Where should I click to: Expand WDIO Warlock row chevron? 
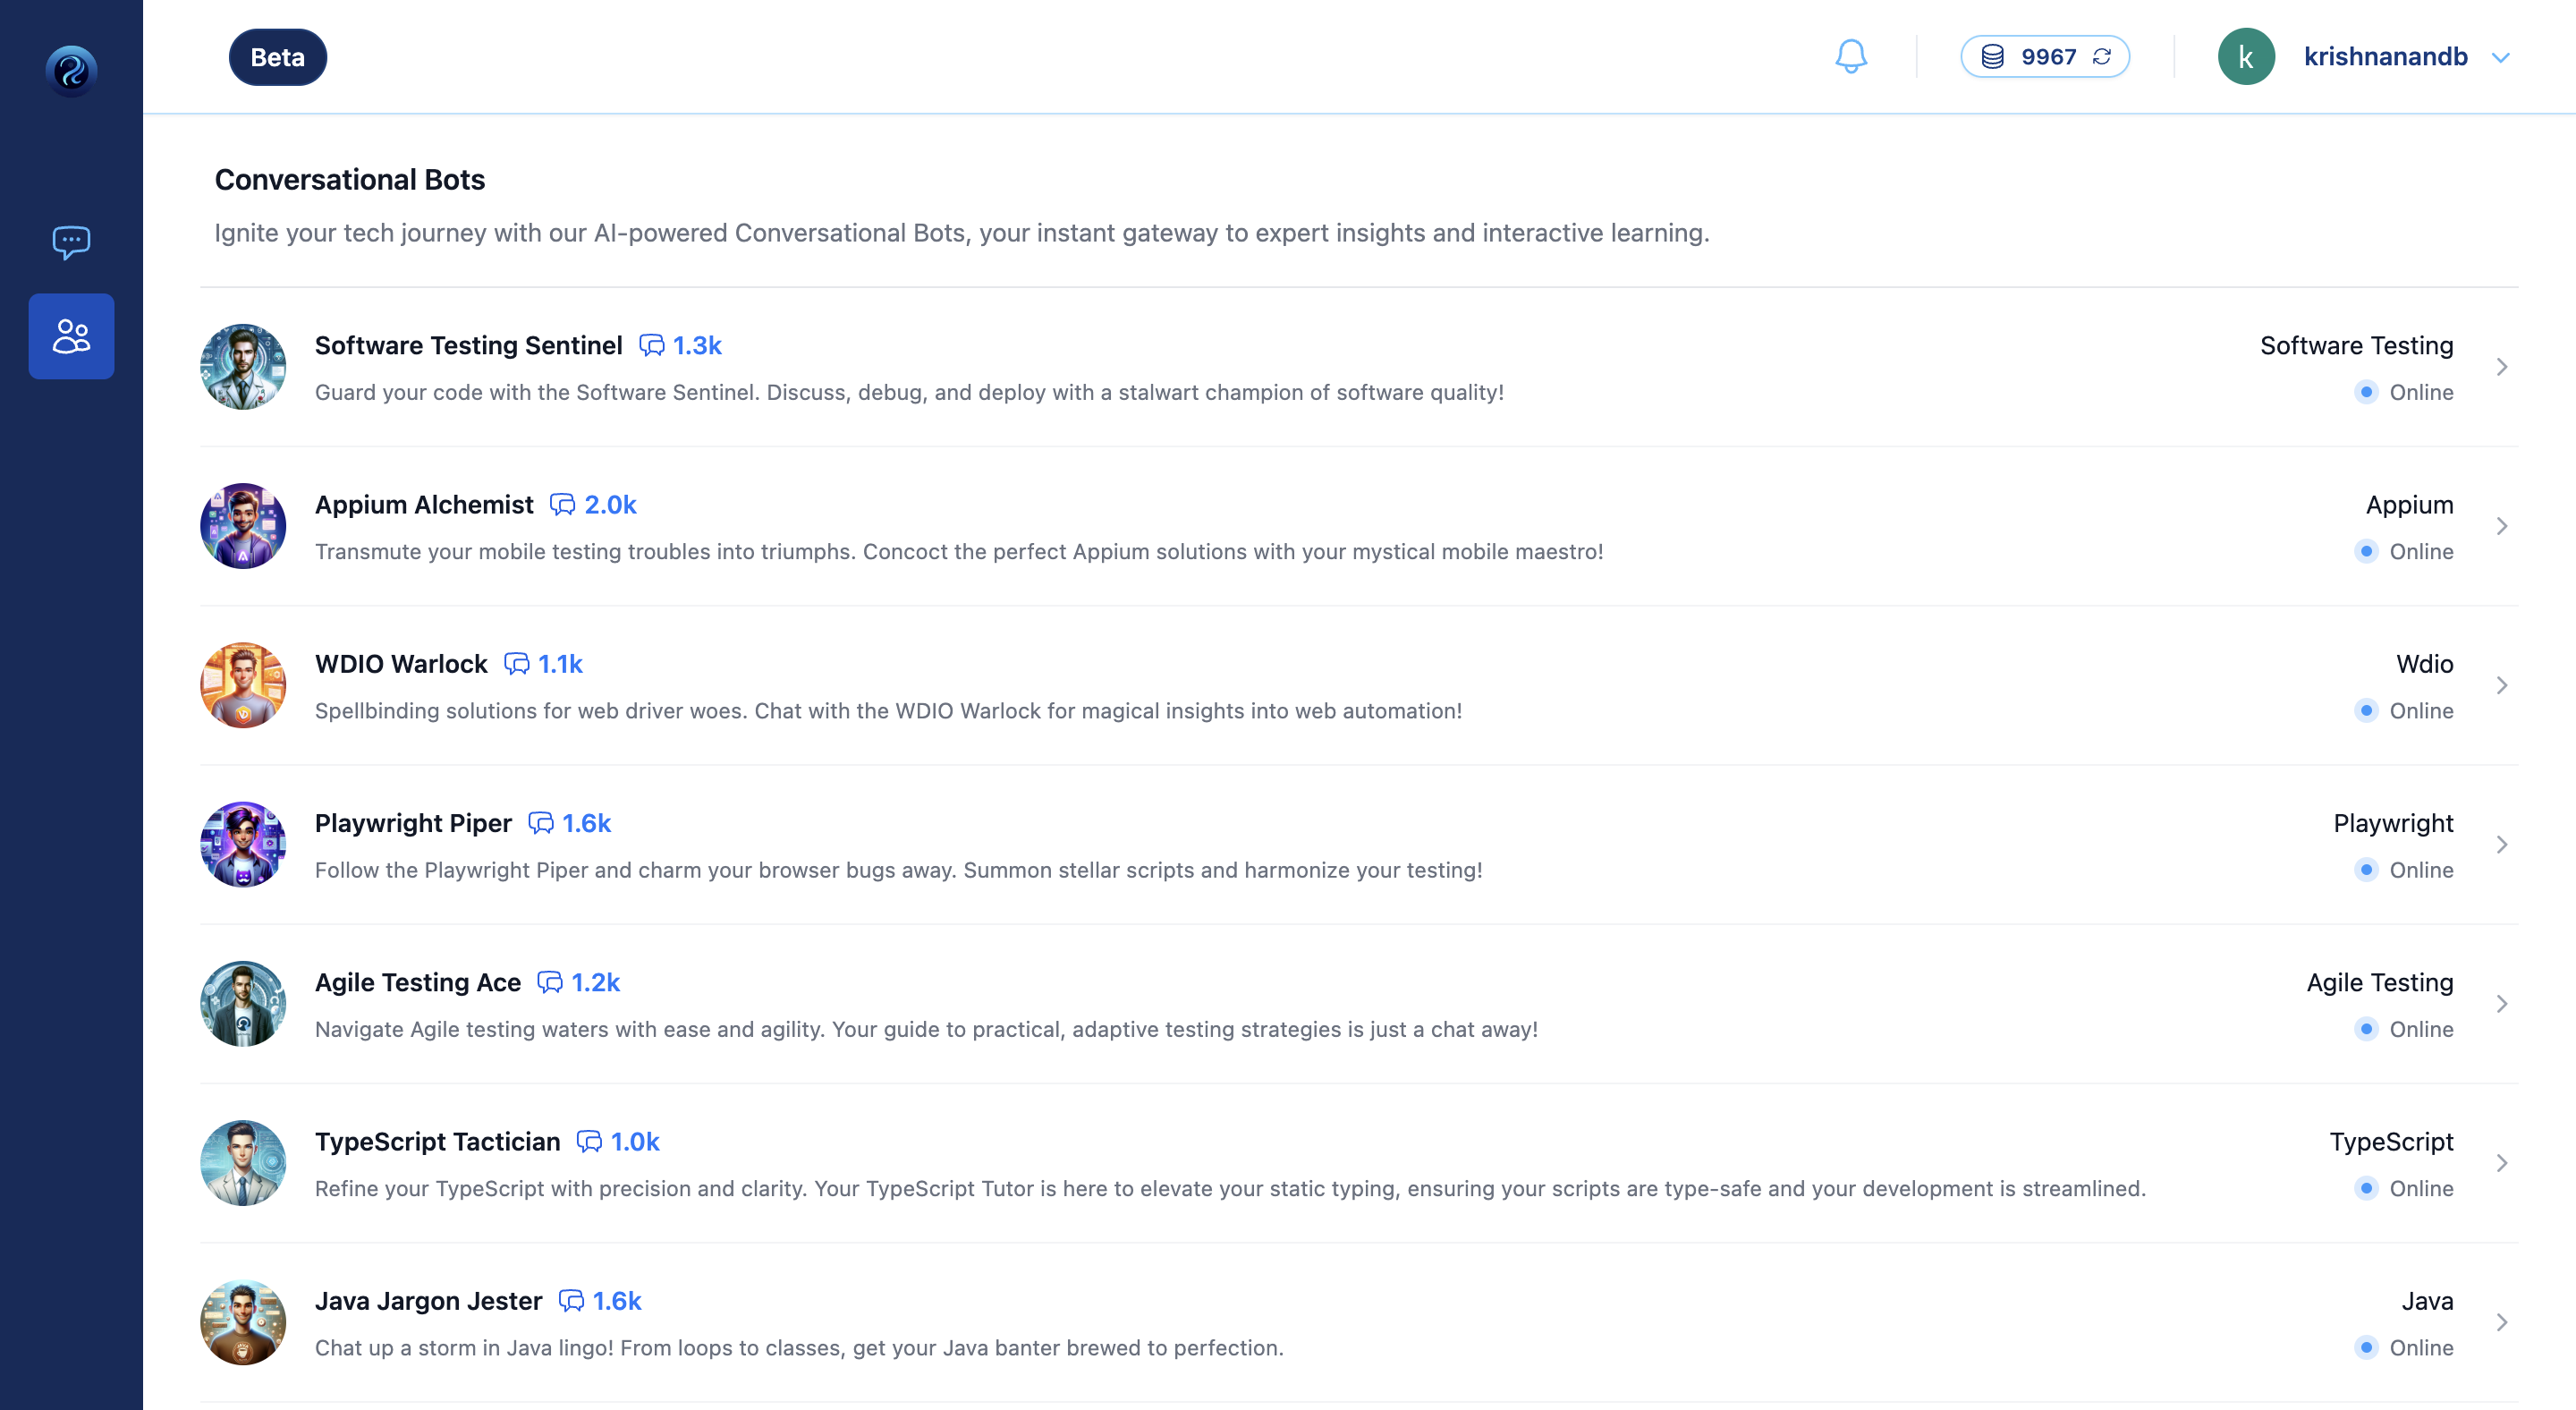[x=2501, y=685]
